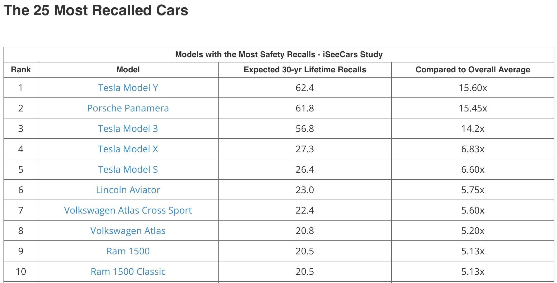Select the 6.83x comparison value
This screenshot has height=283, width=557.
473,149
